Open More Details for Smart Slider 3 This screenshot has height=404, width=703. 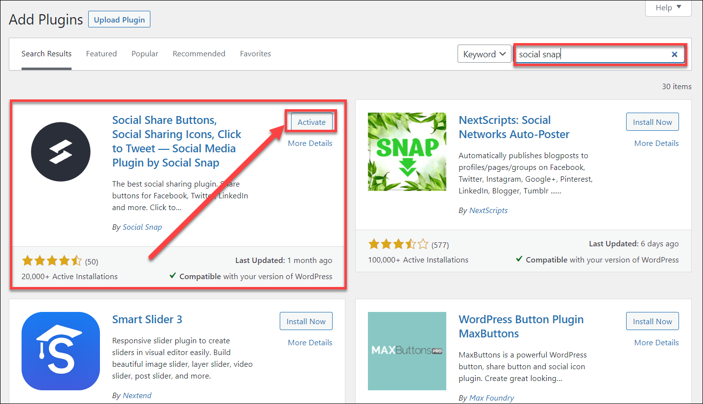pyautogui.click(x=310, y=342)
